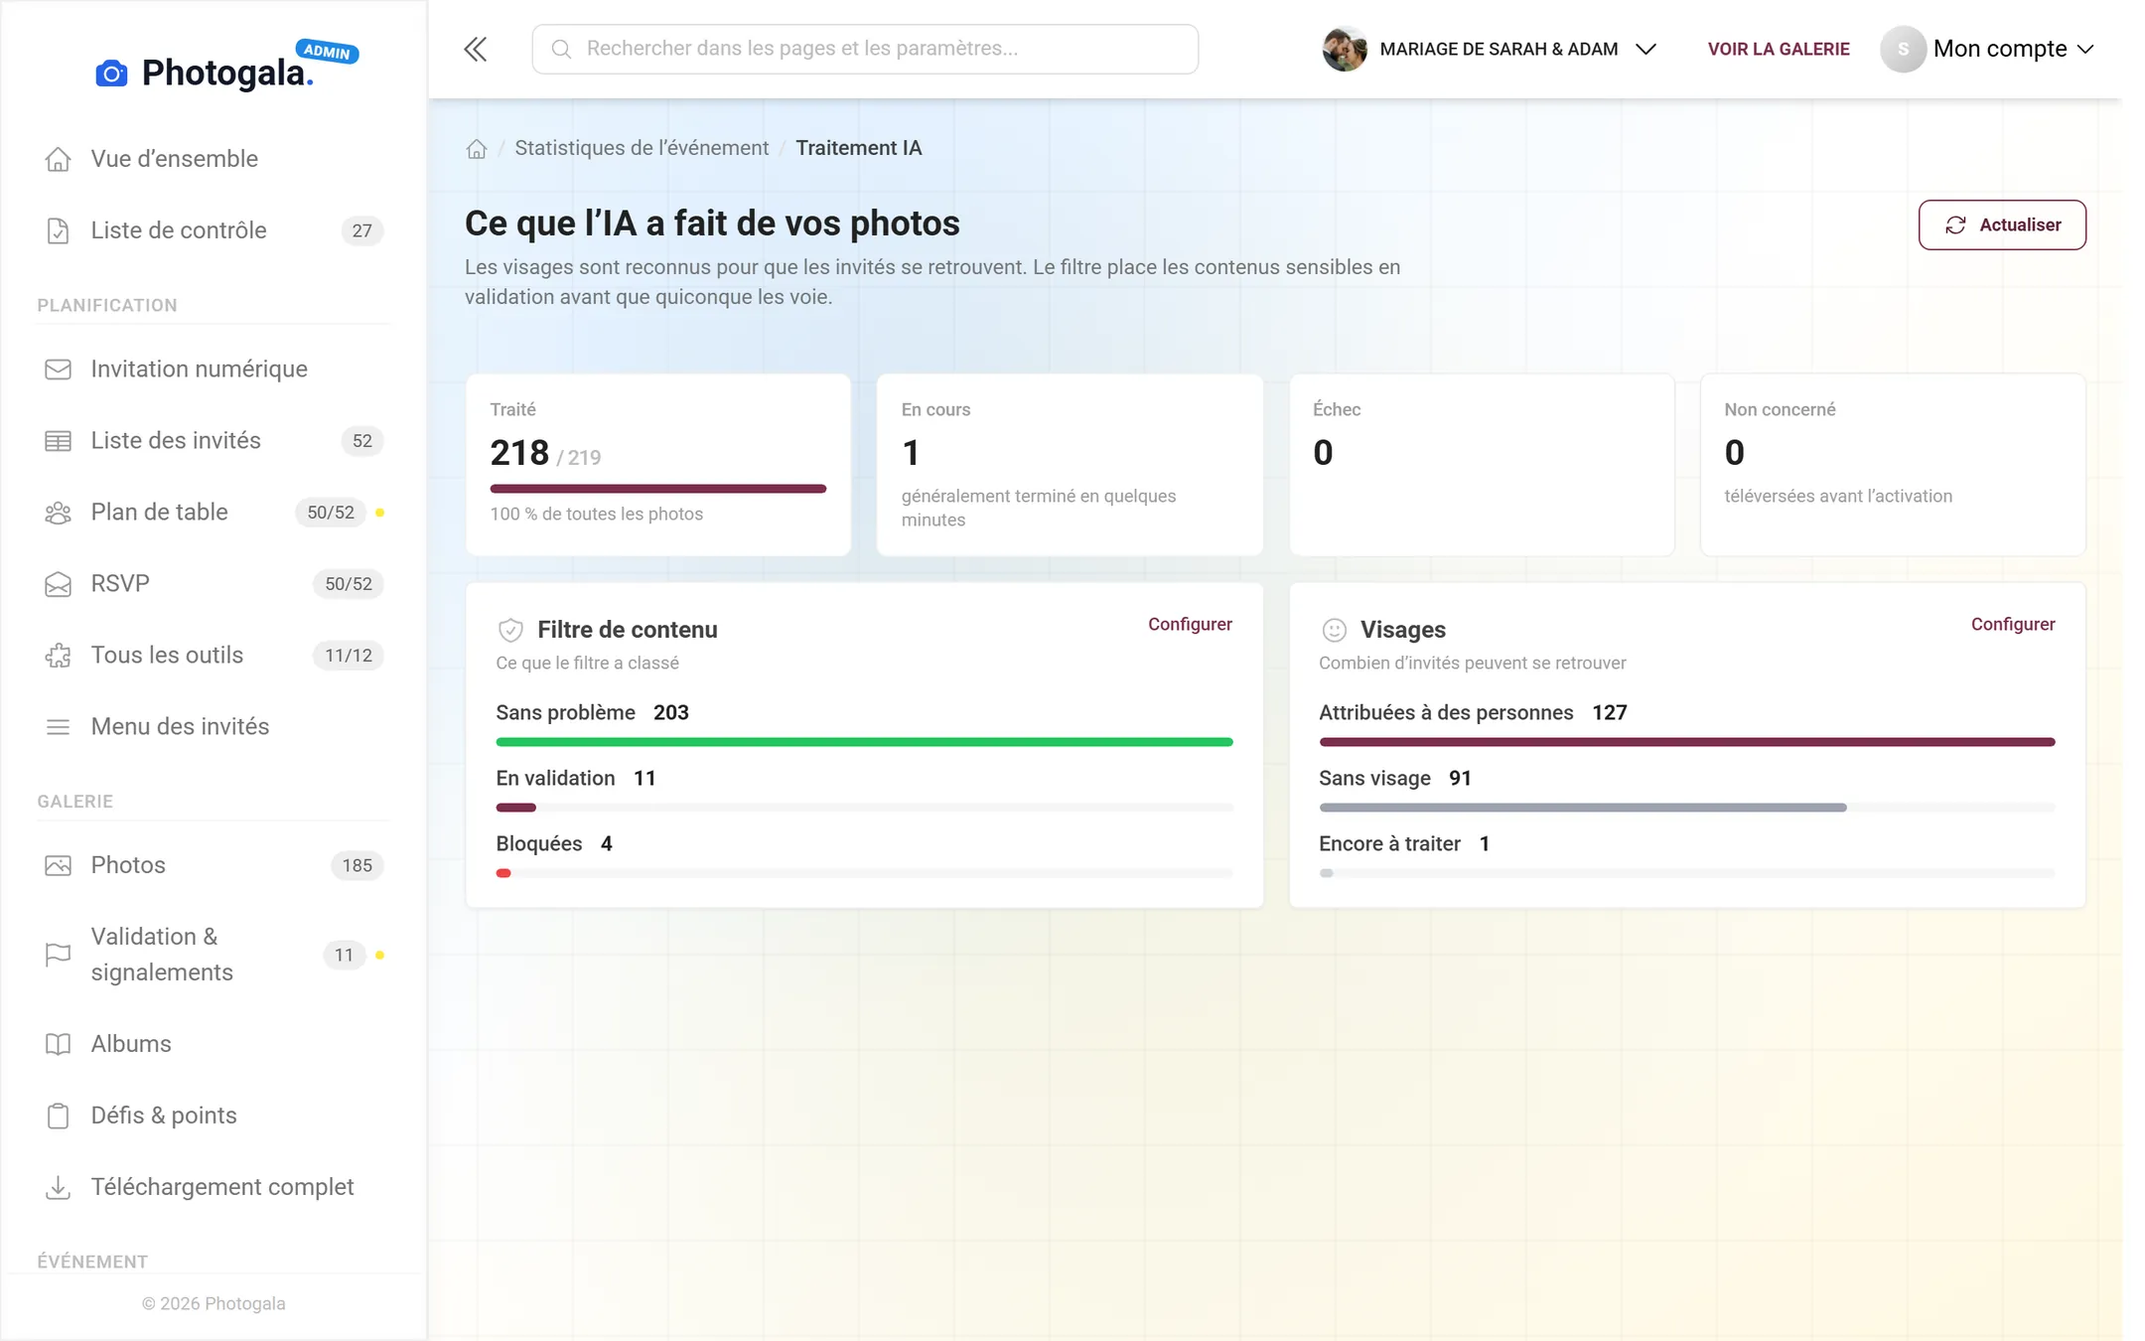Click the Photos image icon

(58, 865)
